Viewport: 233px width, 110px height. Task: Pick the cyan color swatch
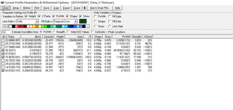(66, 26)
